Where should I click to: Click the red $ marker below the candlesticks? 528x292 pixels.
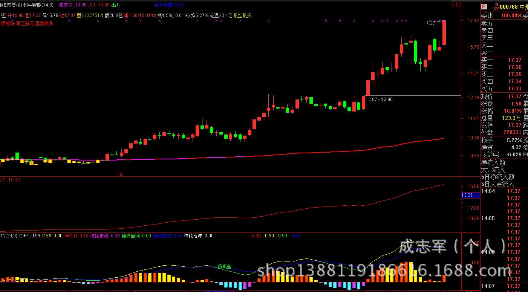point(121,174)
